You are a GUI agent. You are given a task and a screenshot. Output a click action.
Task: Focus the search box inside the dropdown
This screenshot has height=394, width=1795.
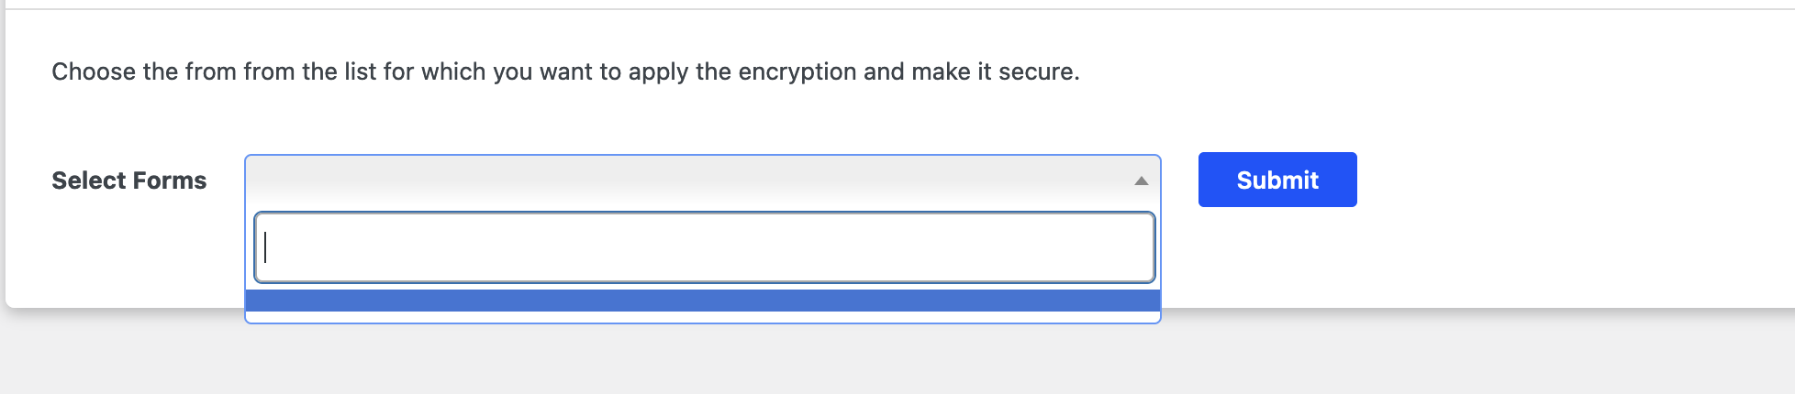click(x=704, y=247)
